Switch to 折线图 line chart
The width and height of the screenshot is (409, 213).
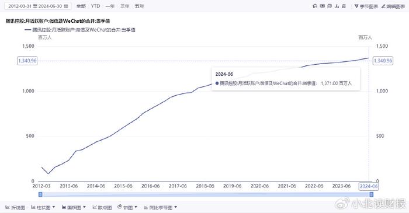pos(15,207)
